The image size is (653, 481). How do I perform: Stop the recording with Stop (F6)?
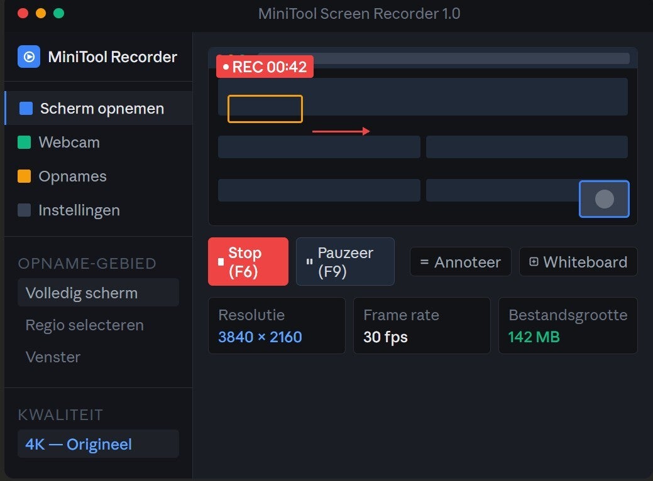coord(248,261)
